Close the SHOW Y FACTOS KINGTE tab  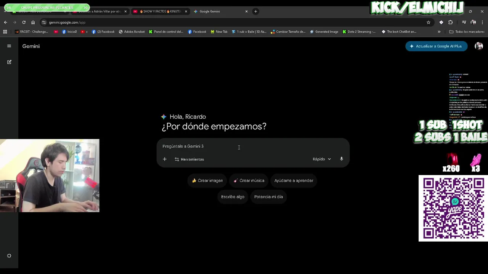(x=186, y=11)
